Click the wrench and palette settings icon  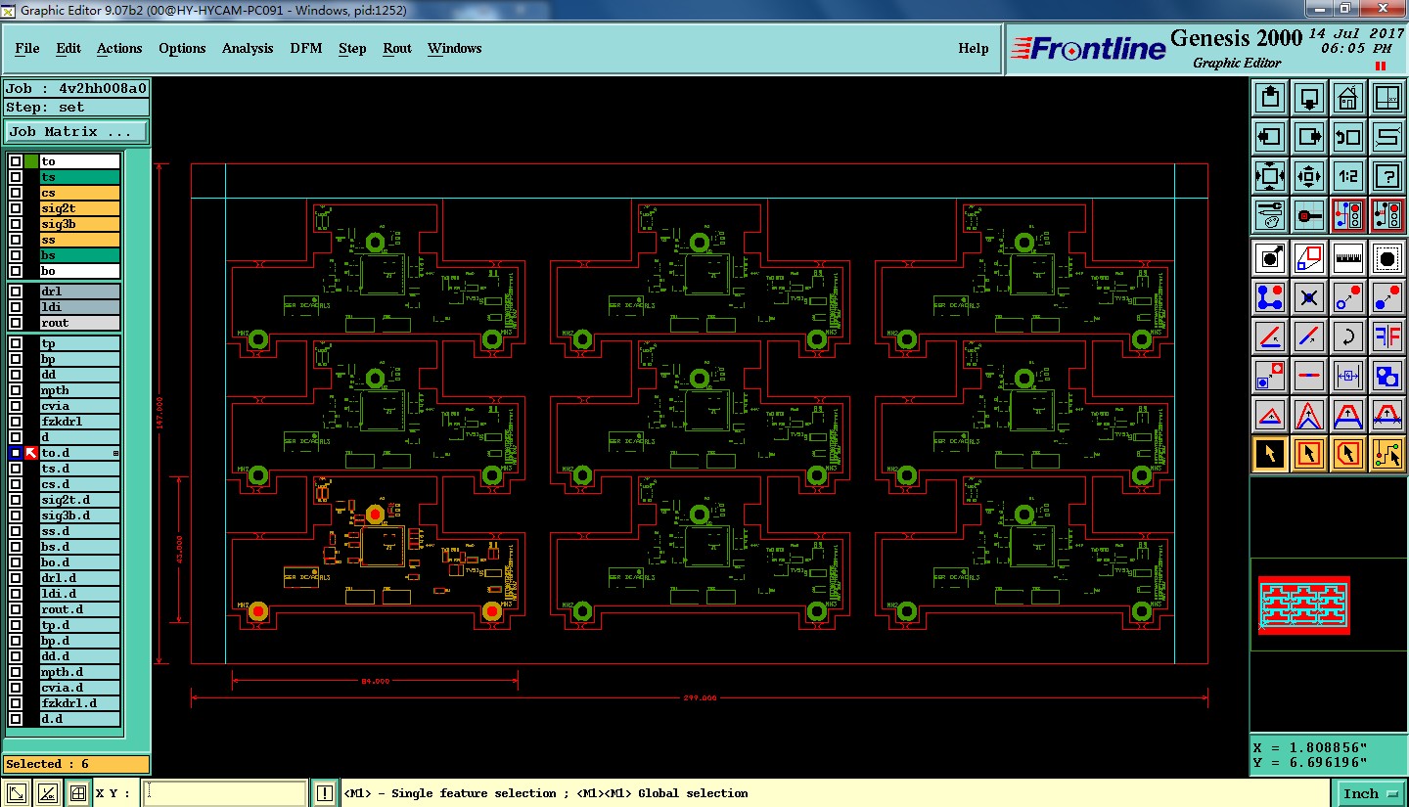coord(1270,215)
